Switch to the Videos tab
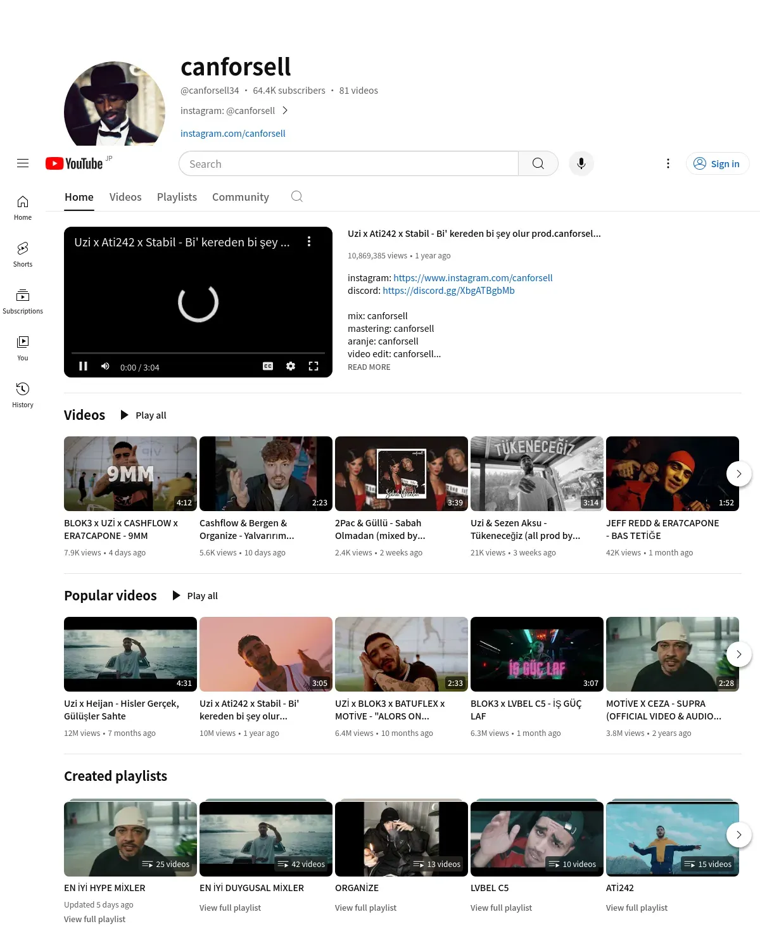Image resolution: width=760 pixels, height=950 pixels. 125,197
